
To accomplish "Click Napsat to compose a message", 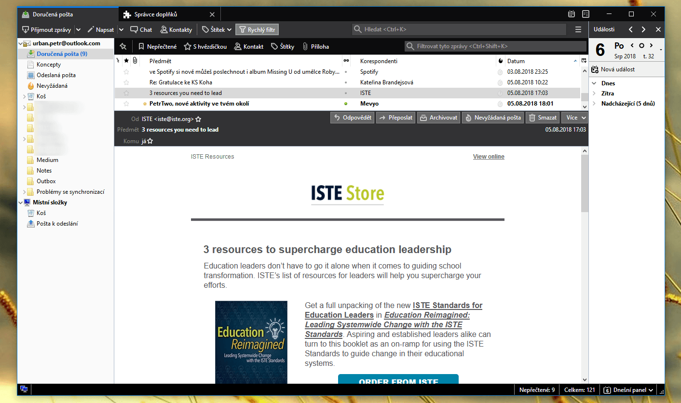I will (101, 30).
